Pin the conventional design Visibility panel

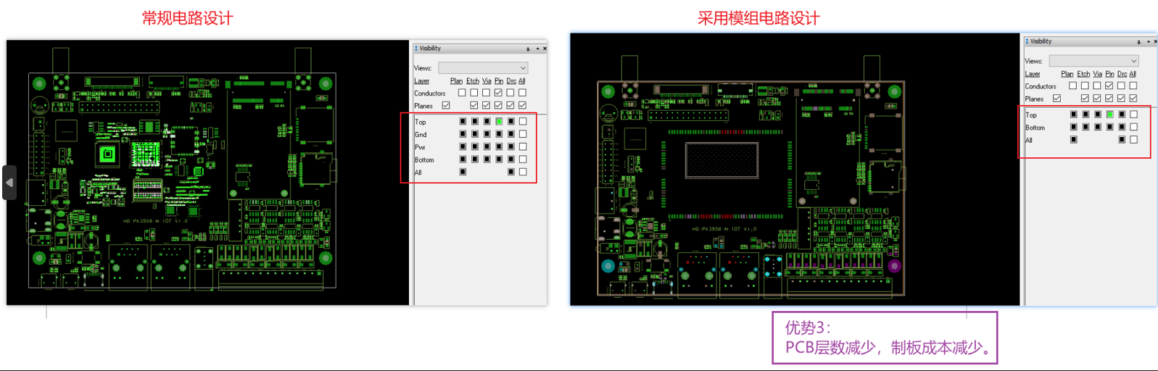click(x=528, y=49)
